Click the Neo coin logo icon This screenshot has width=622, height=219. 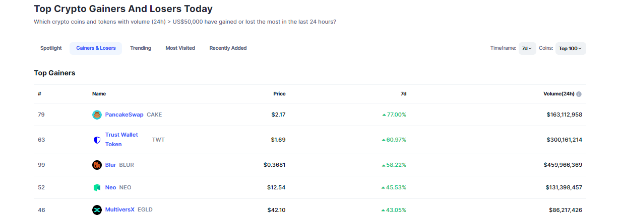pyautogui.click(x=97, y=187)
